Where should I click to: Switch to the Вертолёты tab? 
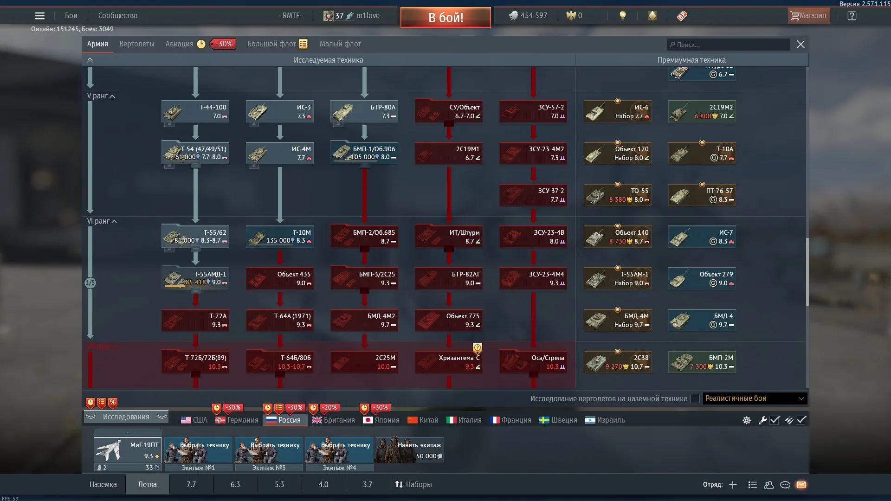(x=137, y=44)
